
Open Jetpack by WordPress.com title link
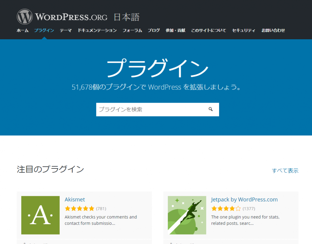(244, 200)
